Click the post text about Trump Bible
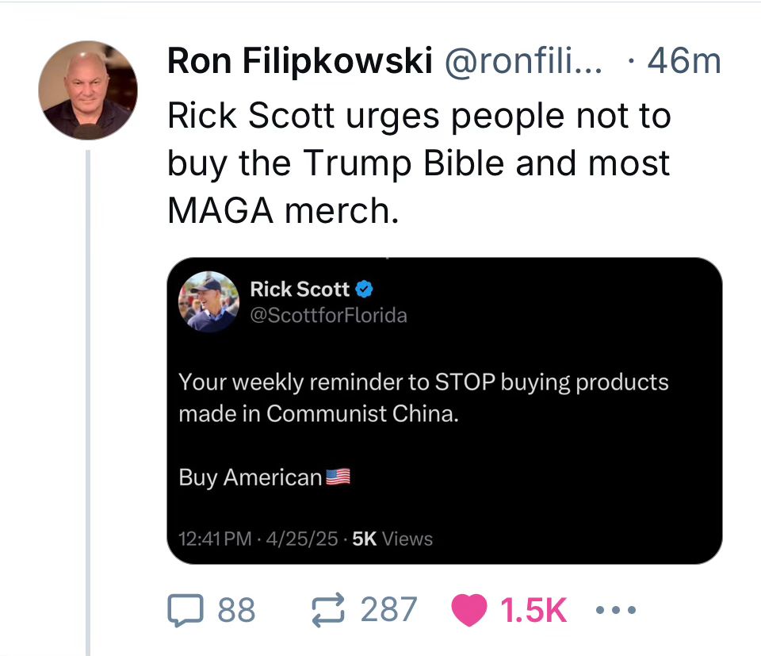 coord(419,163)
